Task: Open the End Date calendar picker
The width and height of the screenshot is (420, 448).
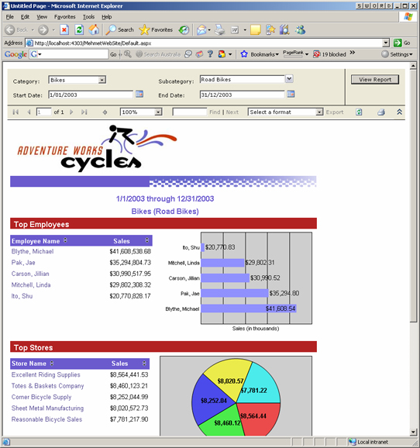Action: tap(291, 94)
